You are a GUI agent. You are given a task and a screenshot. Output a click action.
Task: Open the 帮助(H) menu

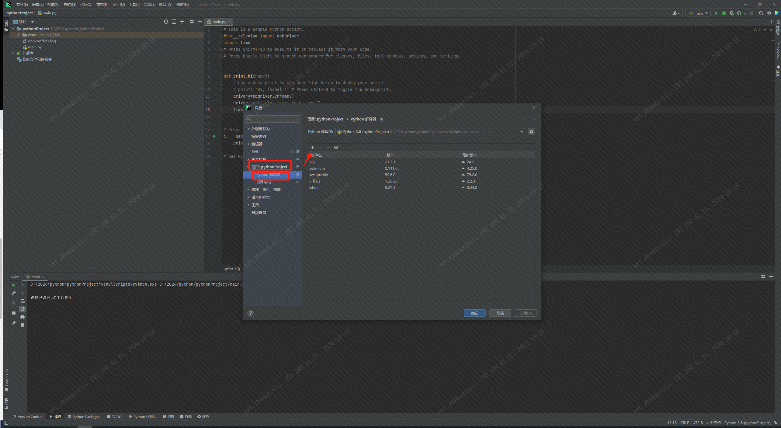[182, 4]
